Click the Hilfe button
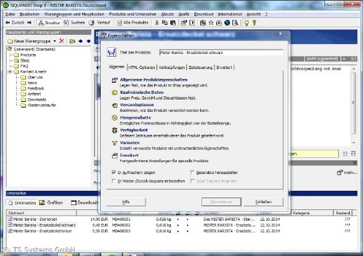This screenshot has width=363, height=256. click(126, 202)
